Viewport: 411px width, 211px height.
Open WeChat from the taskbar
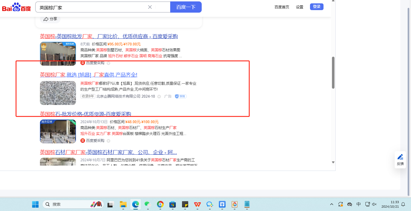[148, 204]
